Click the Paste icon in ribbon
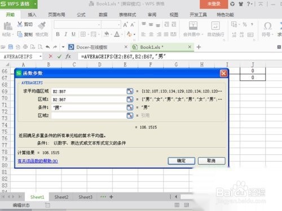The width and height of the screenshot is (282, 211). pos(8,26)
